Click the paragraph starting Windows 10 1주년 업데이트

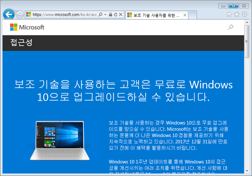pyautogui.click(x=168, y=166)
